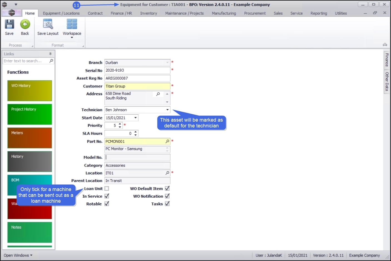Viewport: 391px width, 261px height.
Task: Untick the WO Notification checkbox
Action: tap(167, 196)
